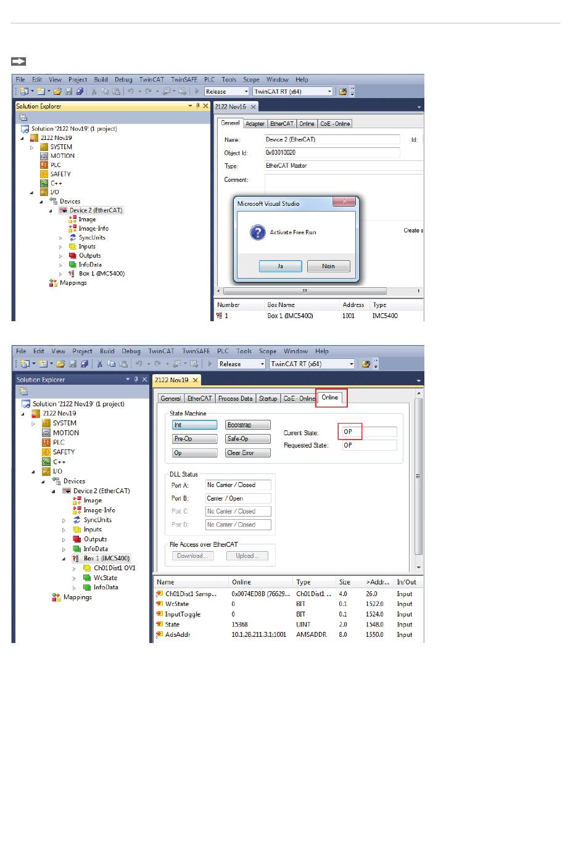Toggle Solution Explorer pin in Activate Free Run window
The image size is (586, 844).
click(x=198, y=106)
